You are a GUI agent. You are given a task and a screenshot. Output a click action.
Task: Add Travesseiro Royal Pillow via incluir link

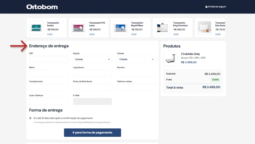point(134,34)
